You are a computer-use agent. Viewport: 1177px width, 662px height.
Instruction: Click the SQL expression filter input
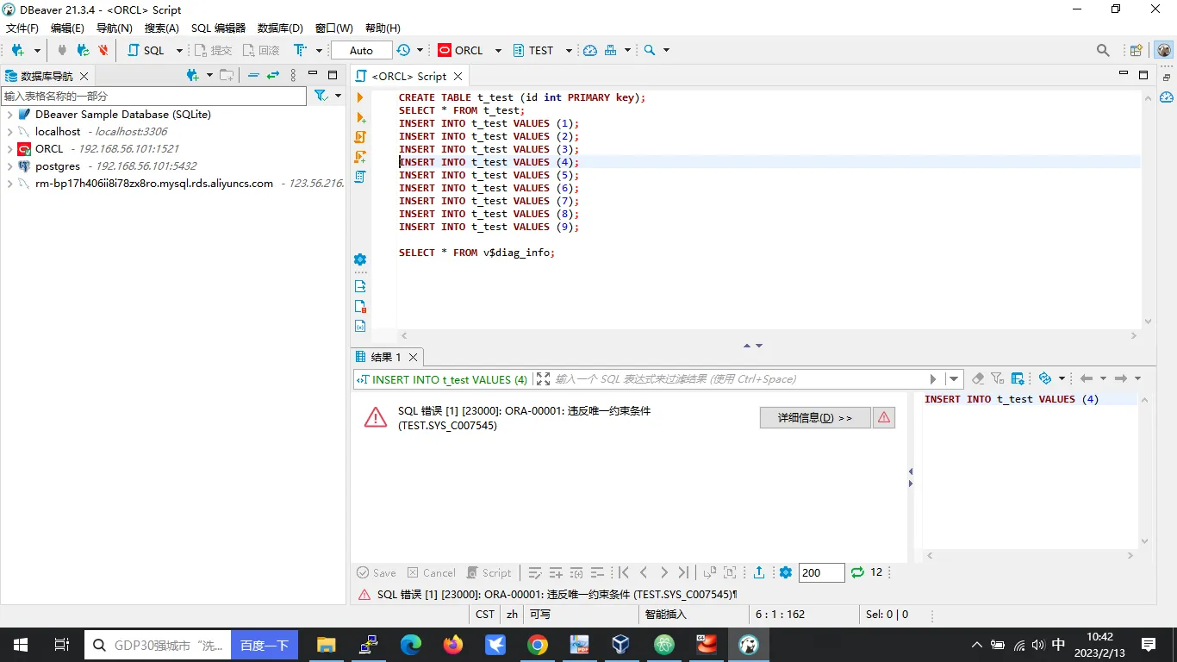[738, 378]
